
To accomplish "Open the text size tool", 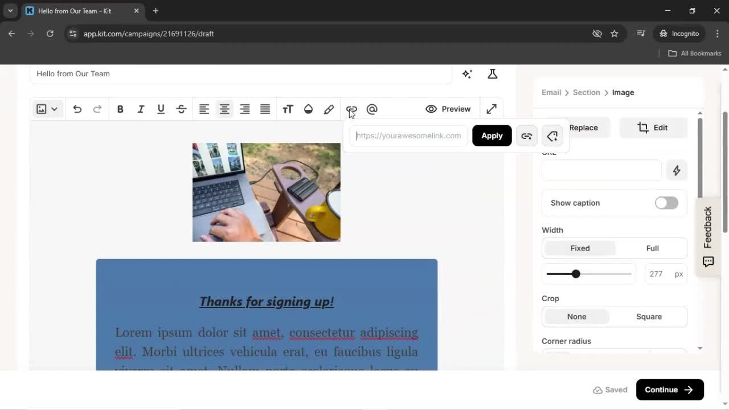I will pos(288,109).
